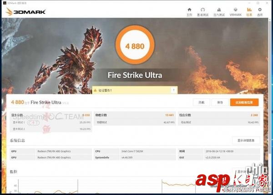
Task: Click the Save (保存) button
Action: (220, 103)
